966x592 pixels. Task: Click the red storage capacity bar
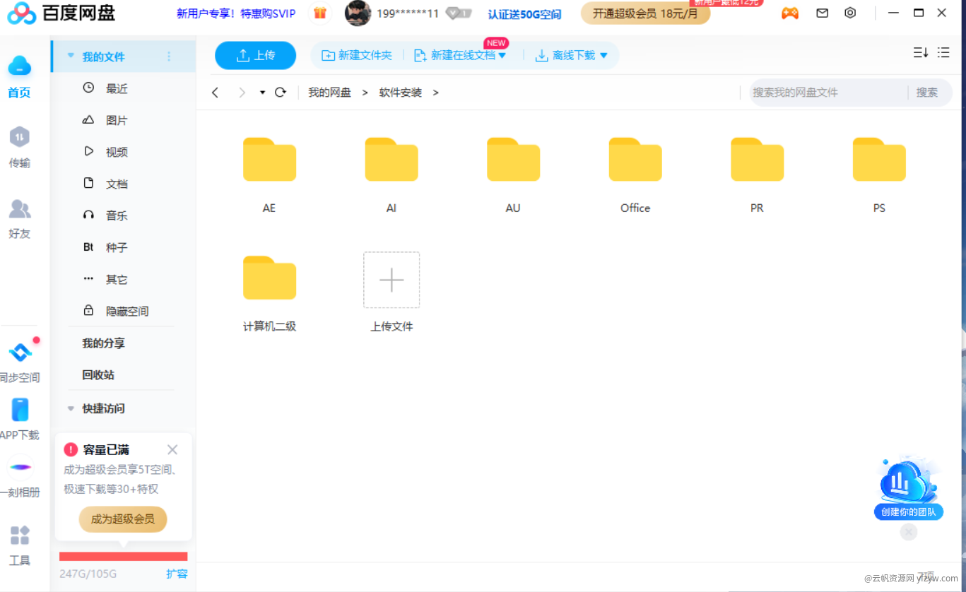(x=123, y=557)
